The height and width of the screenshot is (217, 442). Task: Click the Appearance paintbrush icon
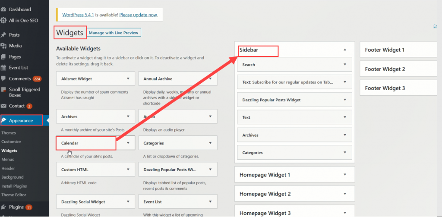coord(4,120)
